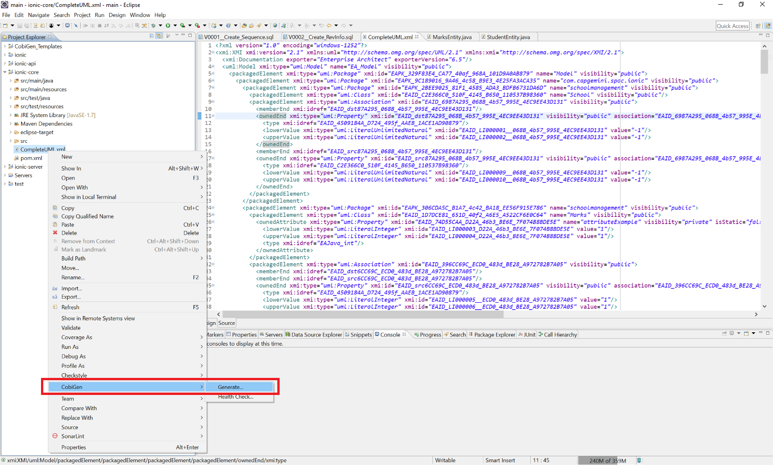Click the Open Perspective icon
The image size is (773, 465).
coord(758,26)
